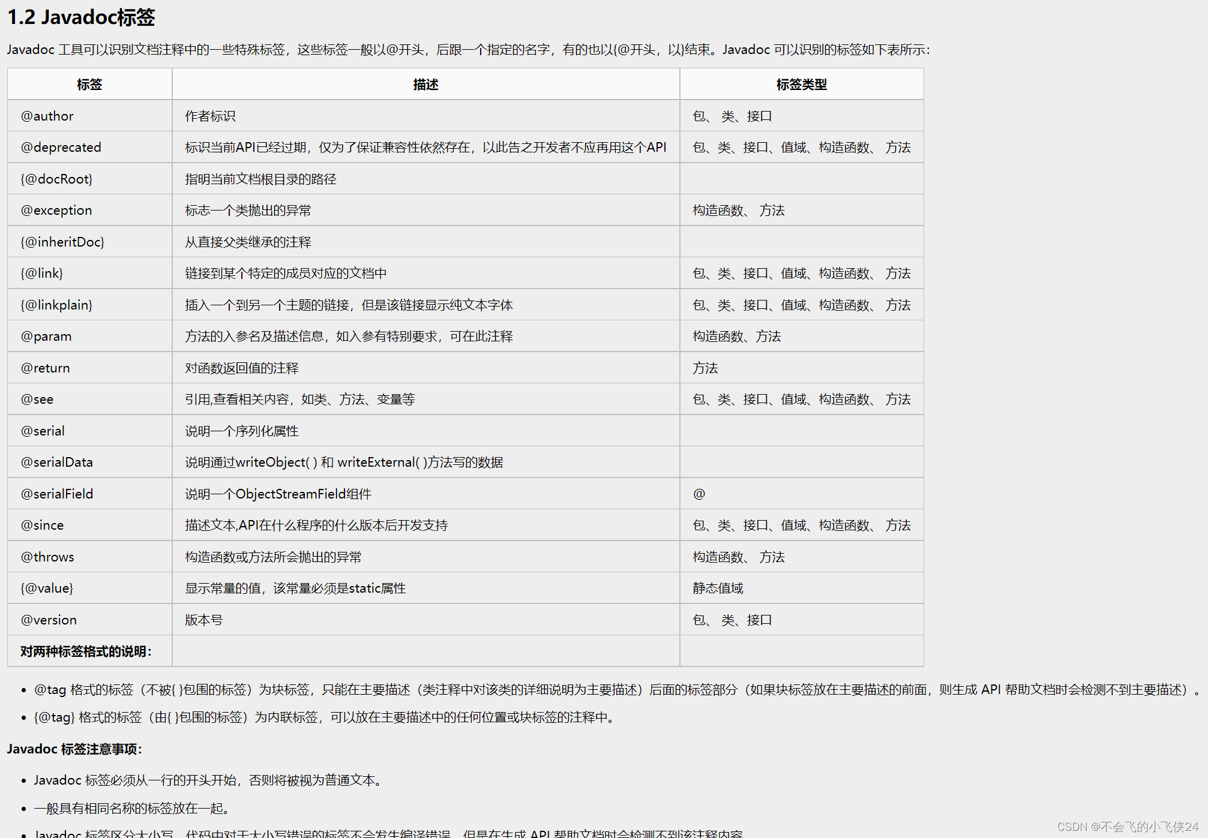Select the @deprecated tag cell
Image resolution: width=1208 pixels, height=838 pixels.
(61, 148)
